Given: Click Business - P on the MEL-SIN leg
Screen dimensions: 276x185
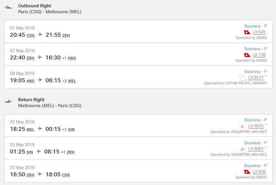Looking at the screenshot, I should pyautogui.click(x=256, y=120).
